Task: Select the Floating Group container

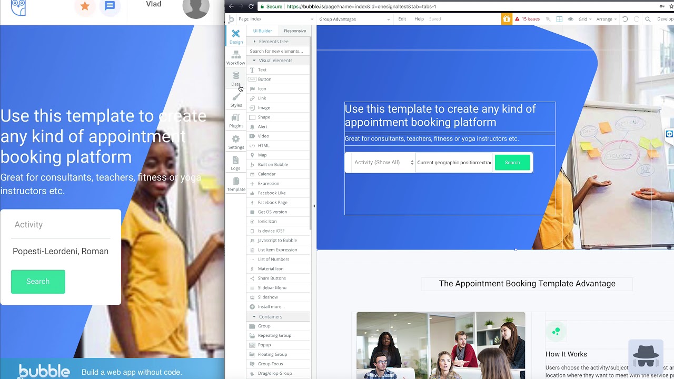Action: click(279, 355)
